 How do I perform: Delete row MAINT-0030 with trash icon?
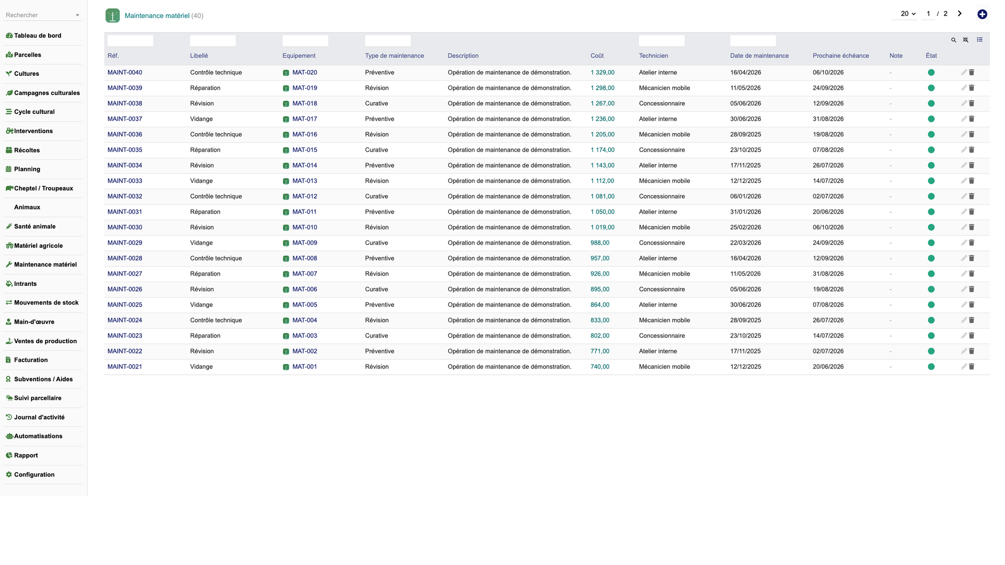pyautogui.click(x=971, y=228)
